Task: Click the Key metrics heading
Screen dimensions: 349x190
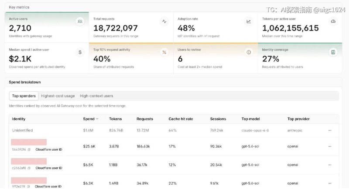Action: [x=19, y=7]
